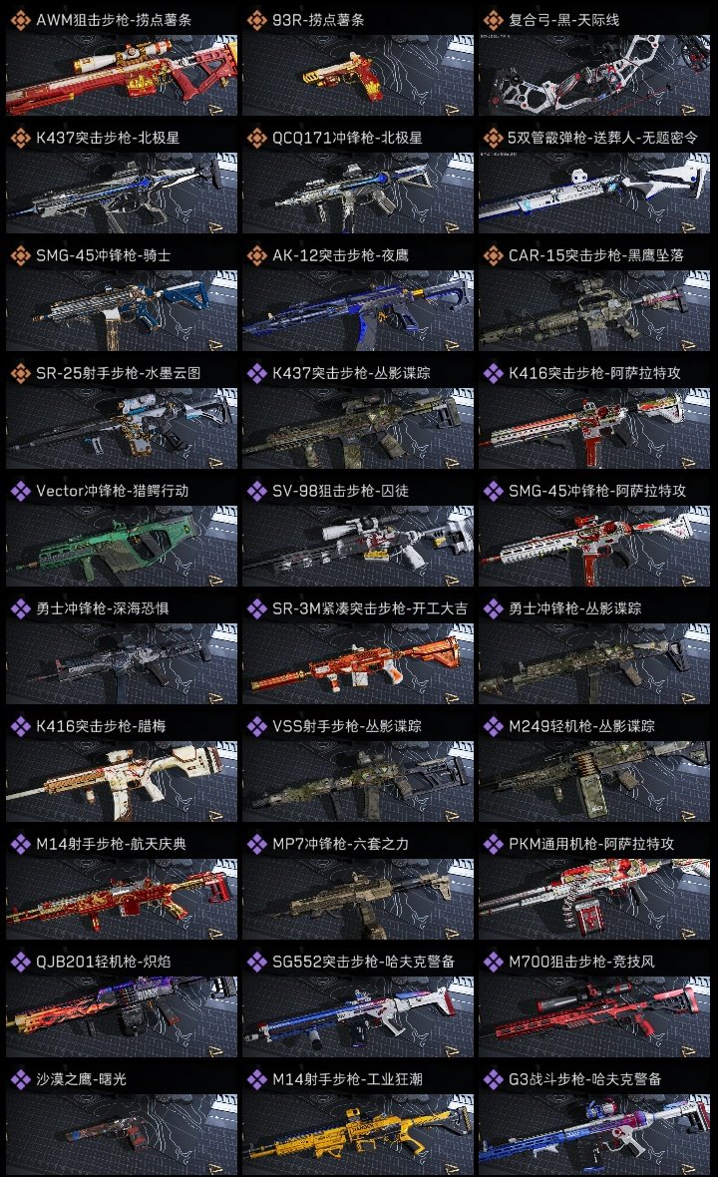Click the orange rarity icon next to 93R-捞点薯条
718x1177 pixels.
click(x=256, y=20)
